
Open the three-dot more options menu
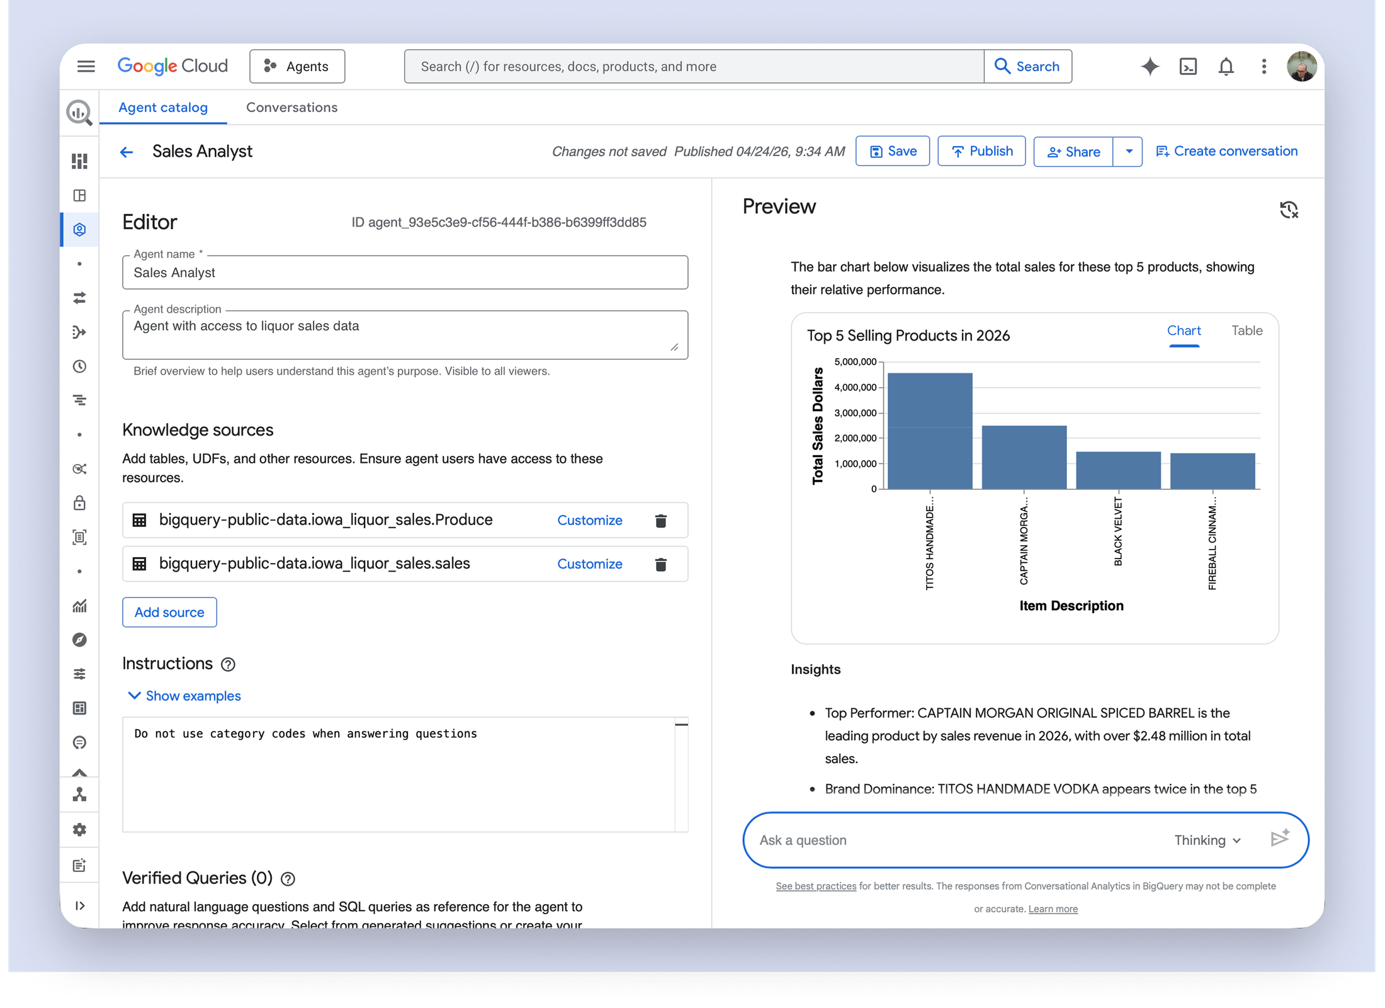click(x=1263, y=66)
